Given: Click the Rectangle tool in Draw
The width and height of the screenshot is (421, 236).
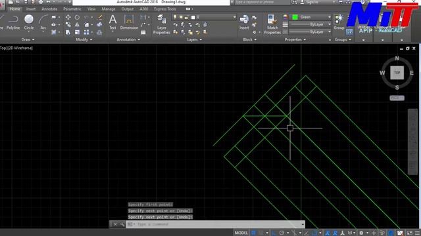Looking at the screenshot, I should tap(54, 18).
